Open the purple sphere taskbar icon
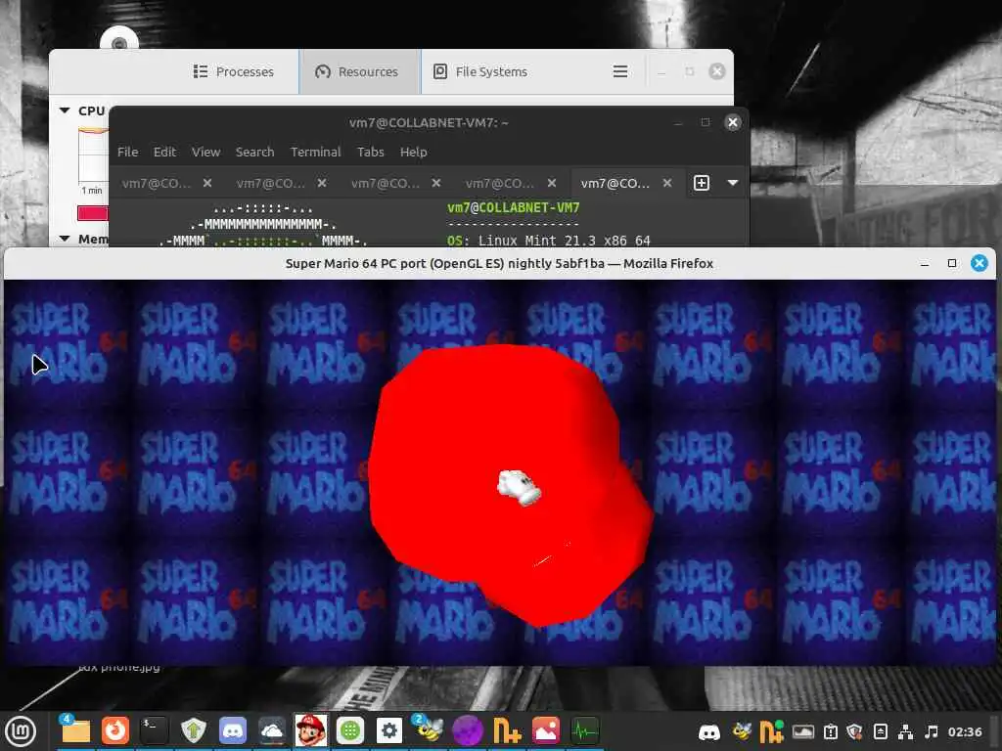Screen dimensions: 1002x751 [468, 729]
